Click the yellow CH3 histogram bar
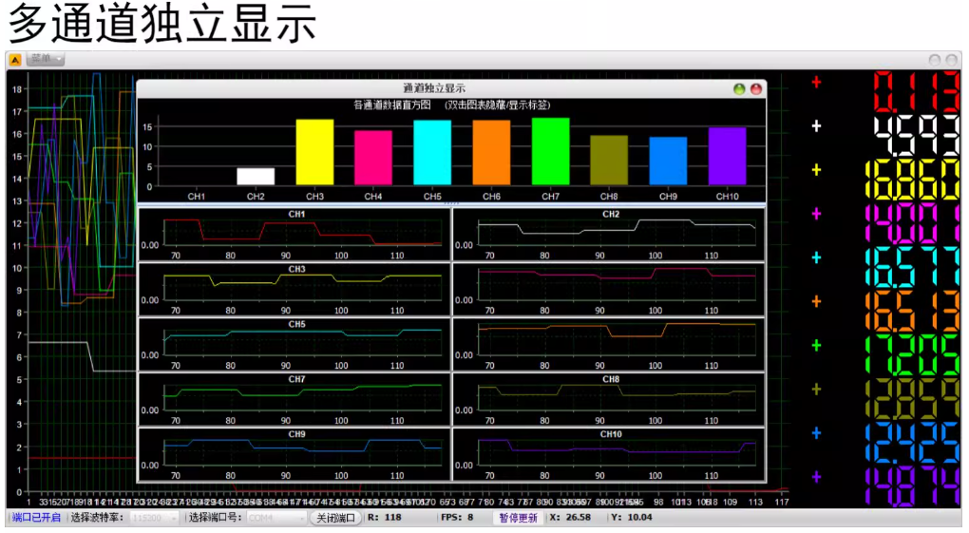 pos(314,152)
